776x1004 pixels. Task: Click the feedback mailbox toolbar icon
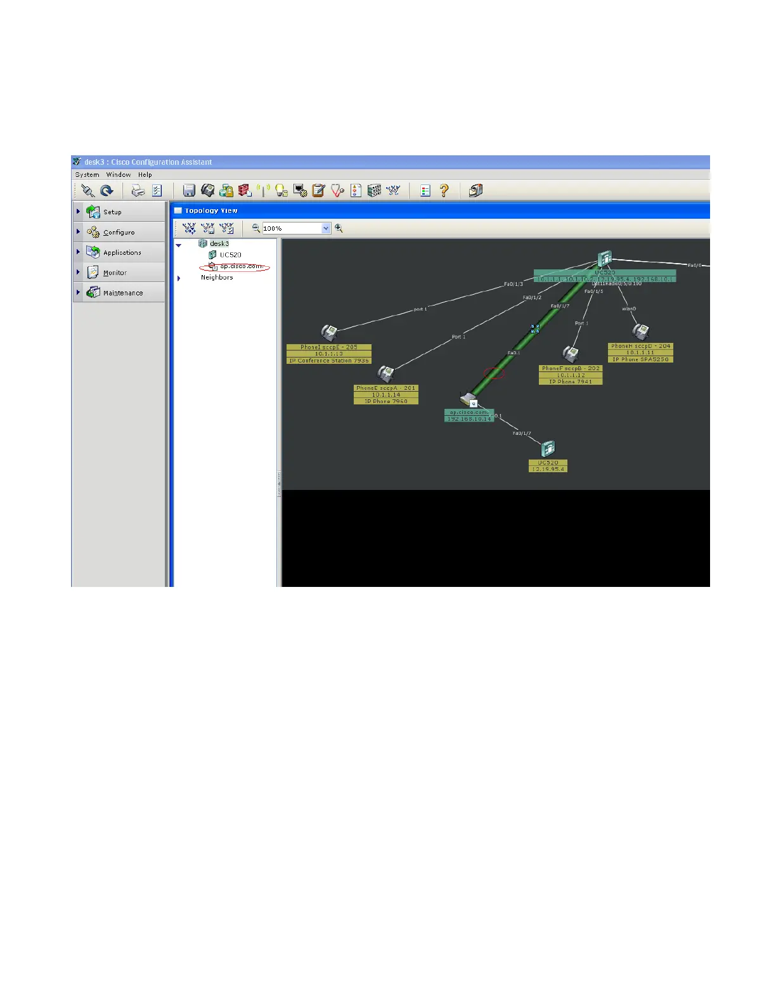click(475, 190)
